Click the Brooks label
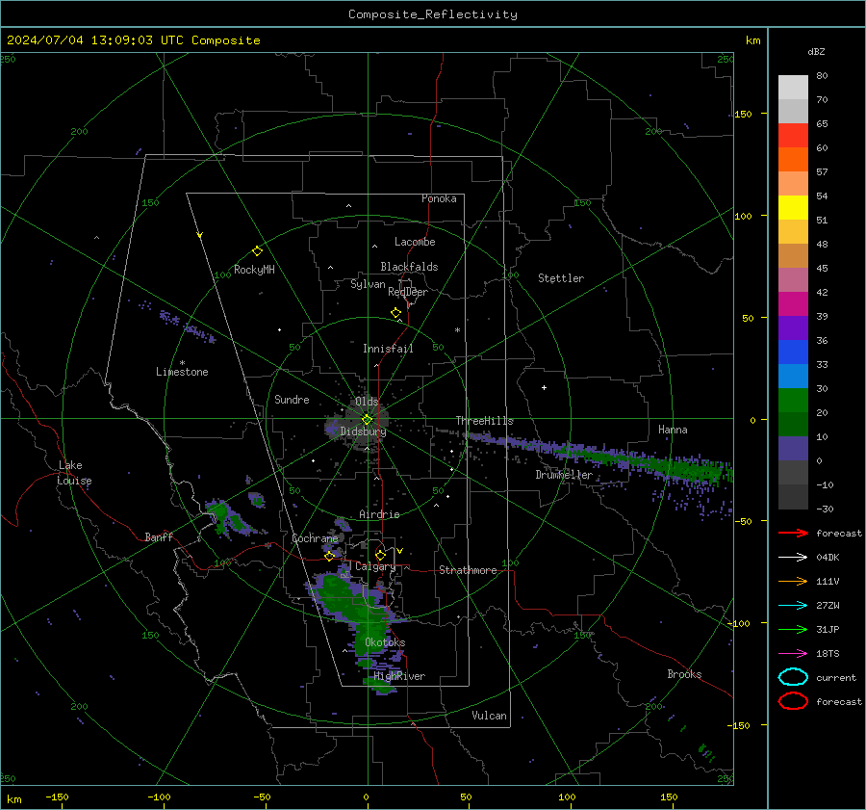 [684, 674]
